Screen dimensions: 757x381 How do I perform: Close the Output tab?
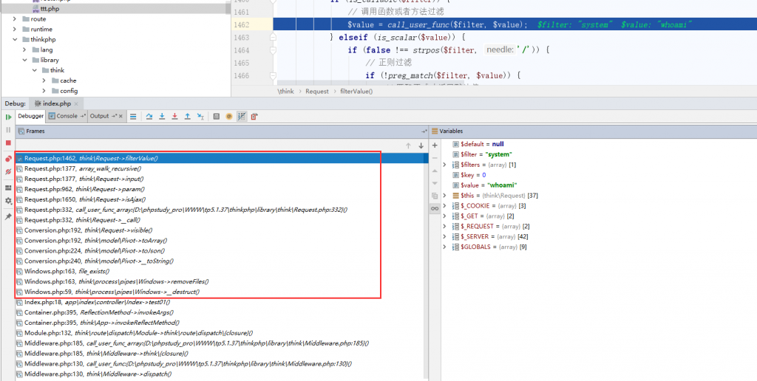120,116
